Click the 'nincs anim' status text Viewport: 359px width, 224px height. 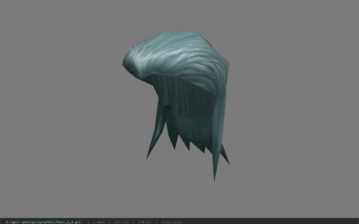tap(172, 222)
